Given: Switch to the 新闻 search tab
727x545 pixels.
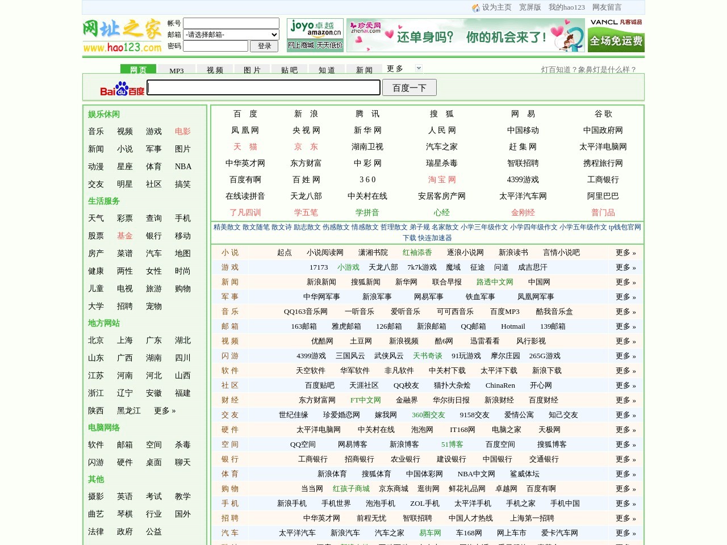Looking at the screenshot, I should (x=365, y=70).
